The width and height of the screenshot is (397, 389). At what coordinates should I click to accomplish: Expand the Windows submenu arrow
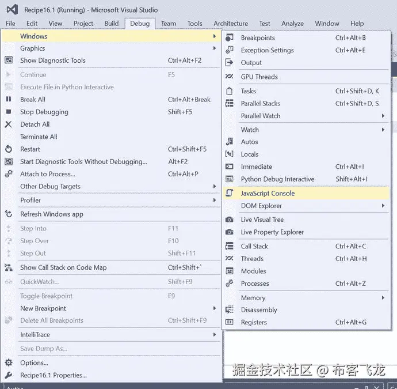[215, 36]
